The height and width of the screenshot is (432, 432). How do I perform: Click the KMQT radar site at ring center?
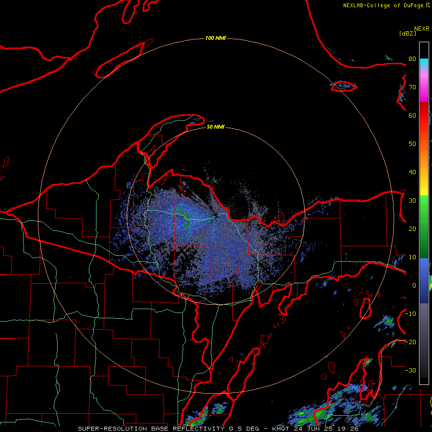point(216,216)
